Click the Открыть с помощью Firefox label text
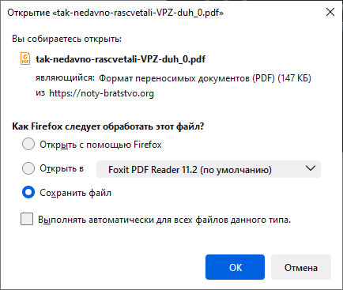Image resolution: width=343 pixels, height=290 pixels. (100, 145)
